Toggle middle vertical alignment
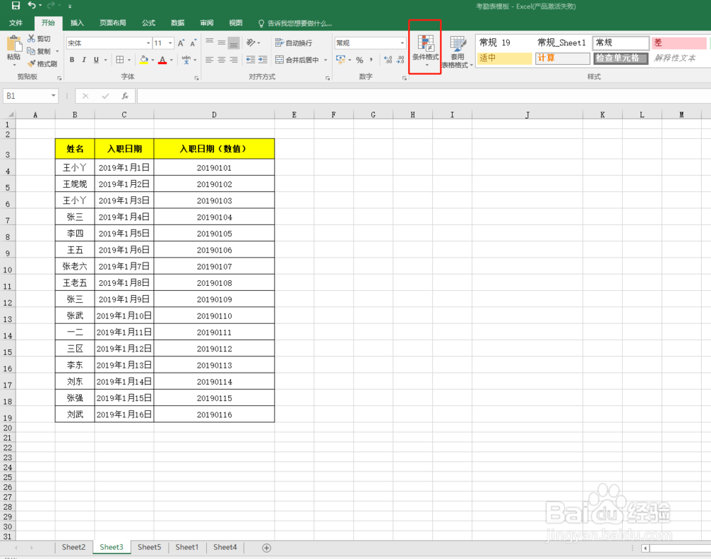 (221, 43)
